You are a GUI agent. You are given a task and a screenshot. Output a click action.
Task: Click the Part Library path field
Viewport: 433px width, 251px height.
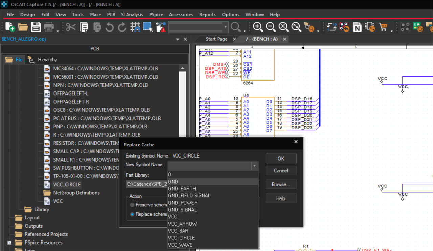click(147, 184)
